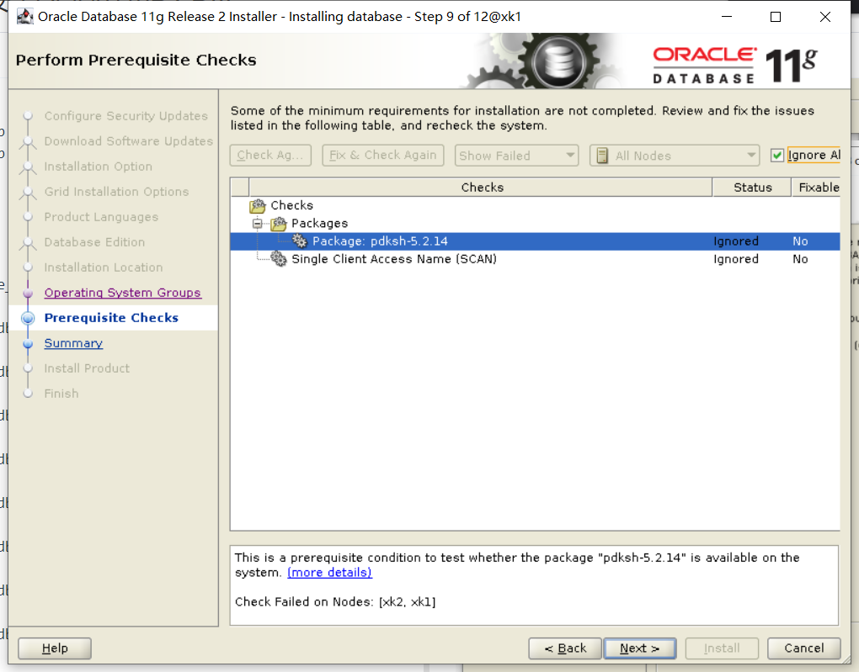
Task: Click the gear icon beside Package: pdksh-5.2.14
Action: pyautogui.click(x=300, y=241)
